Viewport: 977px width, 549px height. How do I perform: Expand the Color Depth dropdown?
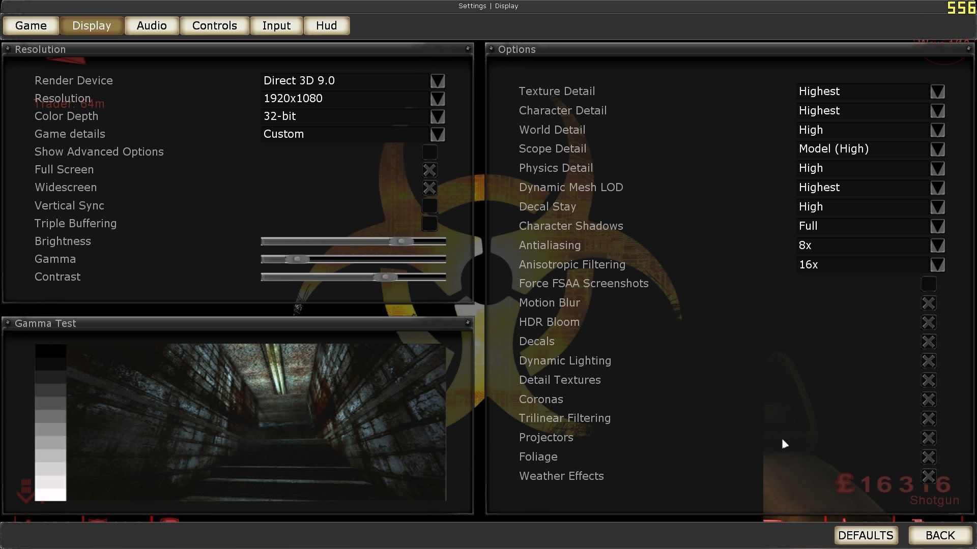438,116
